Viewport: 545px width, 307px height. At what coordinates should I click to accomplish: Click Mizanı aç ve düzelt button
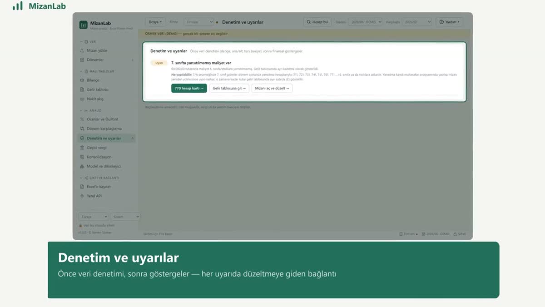(x=272, y=88)
